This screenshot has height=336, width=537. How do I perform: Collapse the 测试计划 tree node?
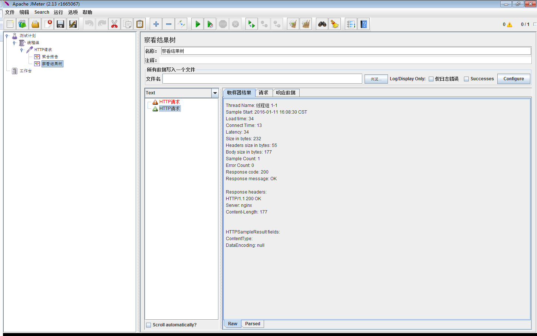7,36
